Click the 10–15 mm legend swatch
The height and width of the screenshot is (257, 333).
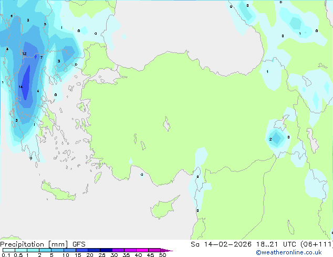(x=70, y=250)
